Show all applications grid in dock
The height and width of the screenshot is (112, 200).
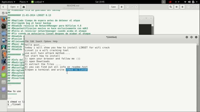[3, 96]
